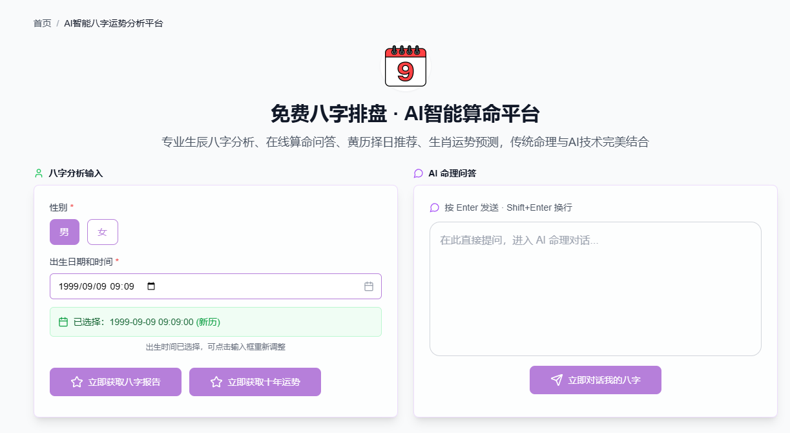The height and width of the screenshot is (433, 790).
Task: Click the green calendar icon in 已选择 banner
Action: [x=63, y=322]
